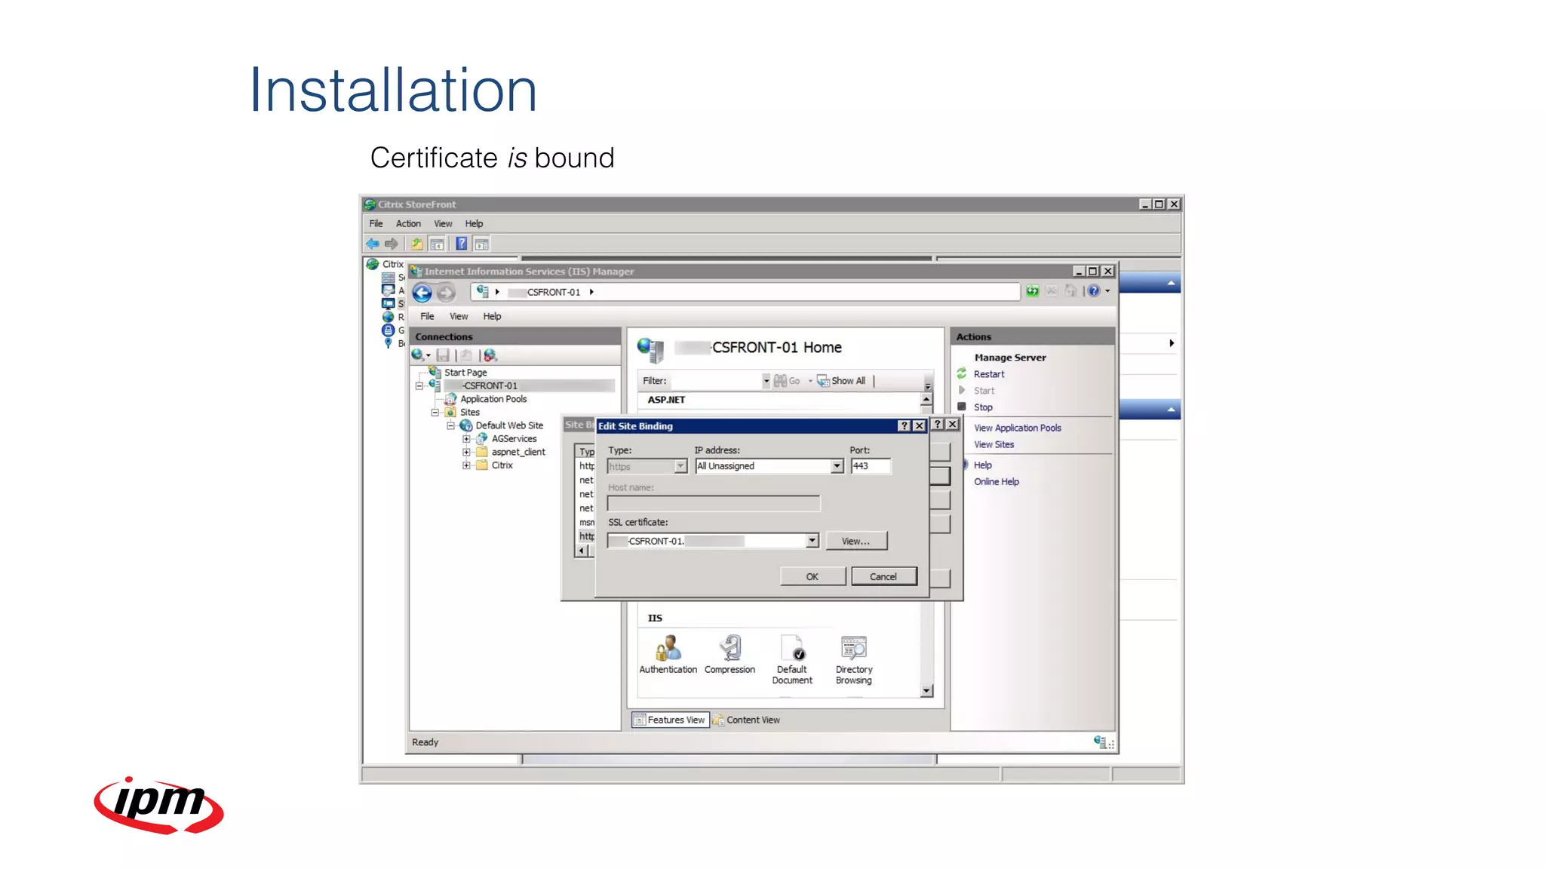The image size is (1545, 869).
Task: Open the Authentication feature icon
Action: (668, 647)
